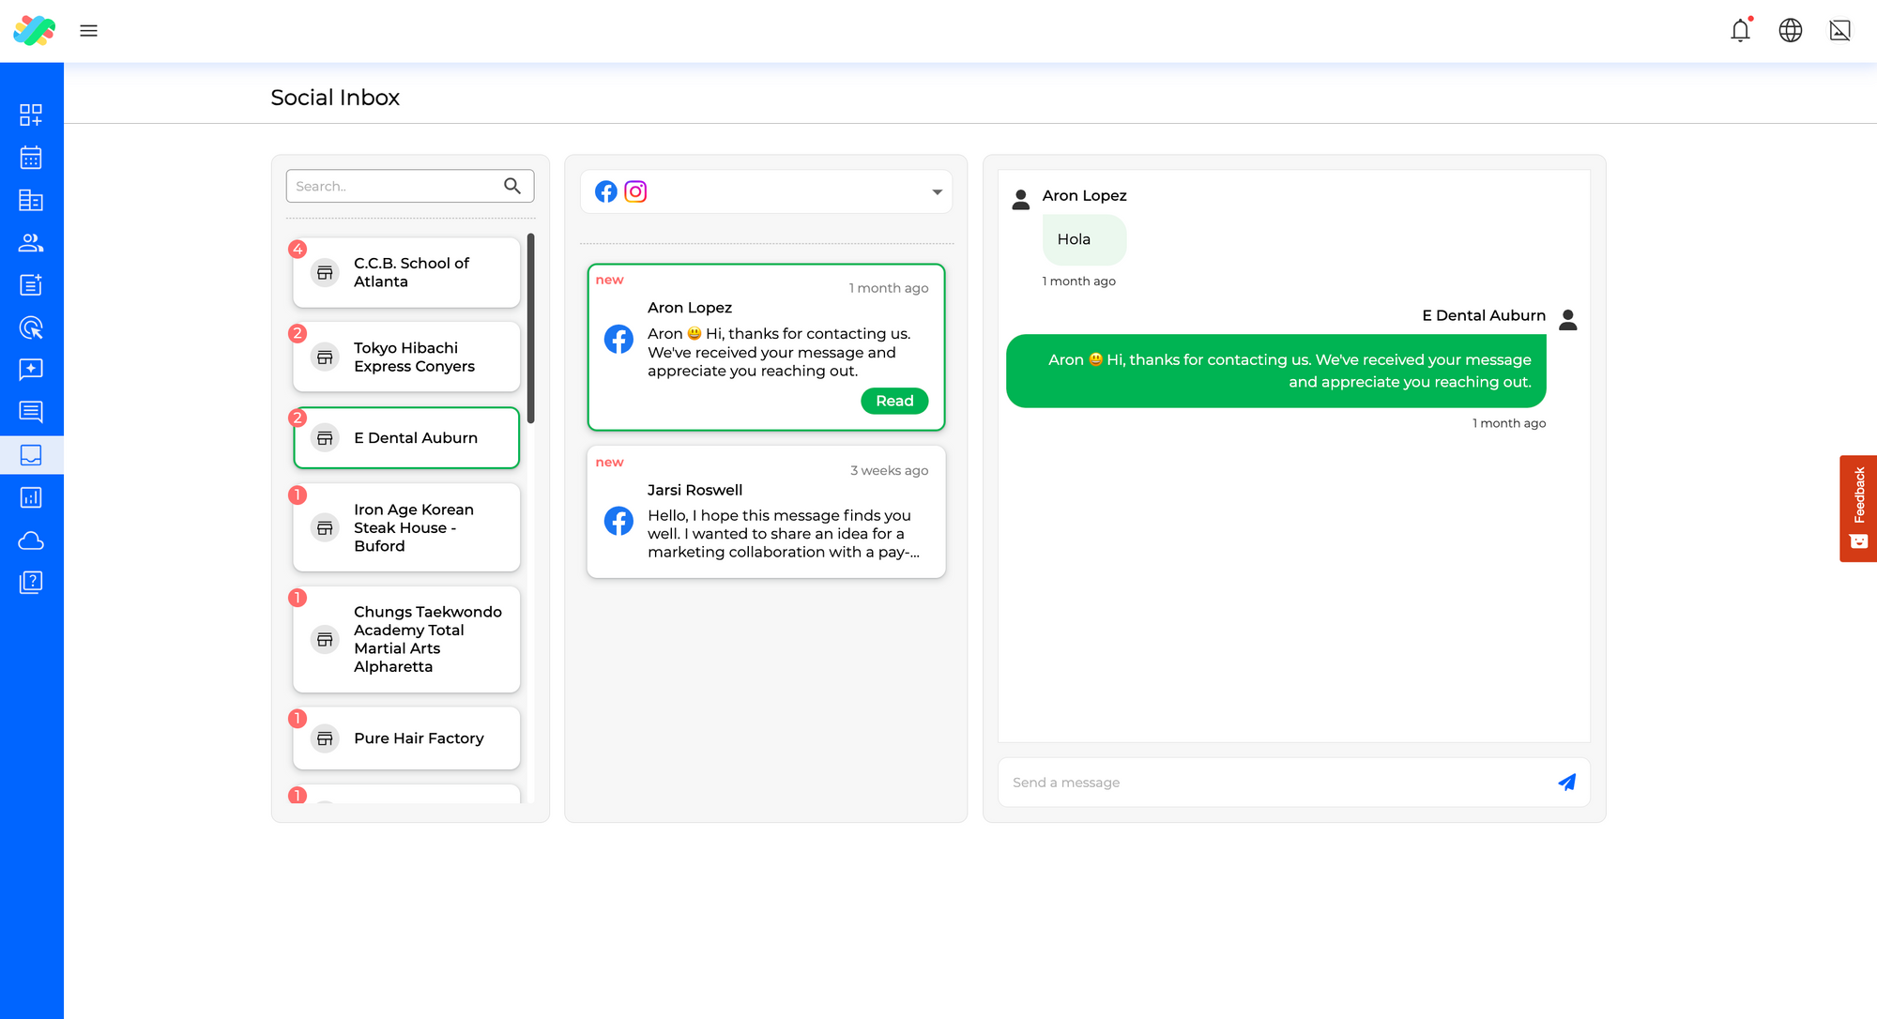Open the notifications bell
Screen dimensions: 1877x1019
tap(1740, 30)
